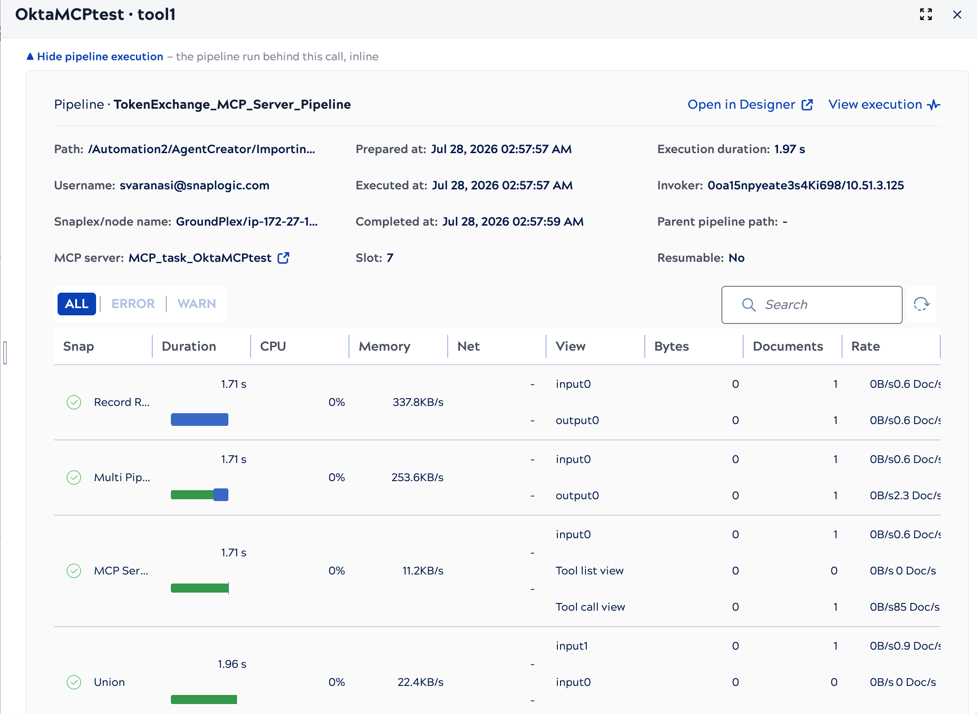This screenshot has height=714, width=977.
Task: Click MCP Ser... green duration bar
Action: click(x=200, y=588)
